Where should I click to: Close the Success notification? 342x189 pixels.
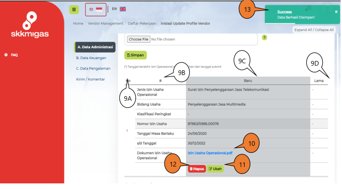coord(336,12)
